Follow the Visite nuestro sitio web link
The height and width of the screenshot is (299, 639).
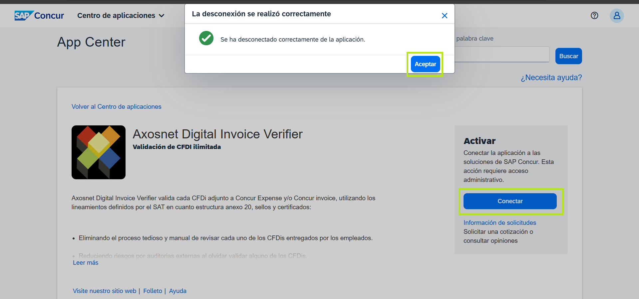click(105, 291)
